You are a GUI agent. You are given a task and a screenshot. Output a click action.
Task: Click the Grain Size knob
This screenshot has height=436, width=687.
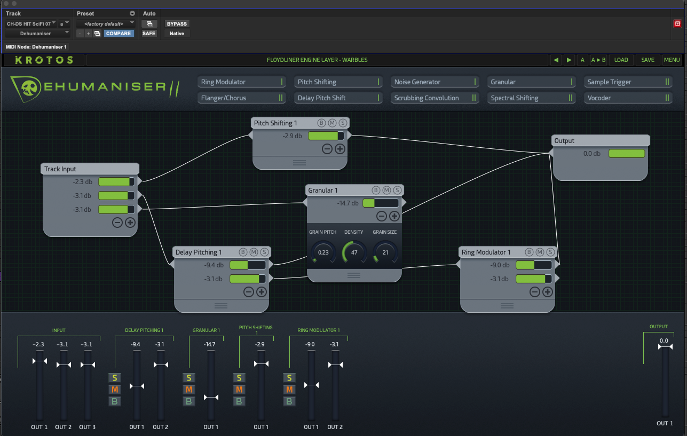[x=385, y=252]
